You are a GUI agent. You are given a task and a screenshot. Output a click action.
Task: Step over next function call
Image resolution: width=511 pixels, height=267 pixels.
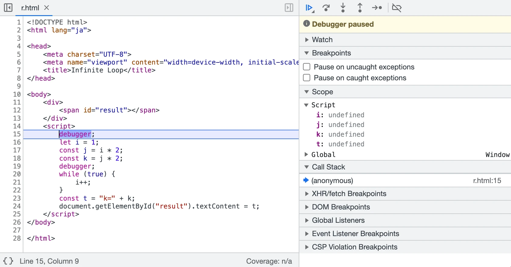click(326, 8)
